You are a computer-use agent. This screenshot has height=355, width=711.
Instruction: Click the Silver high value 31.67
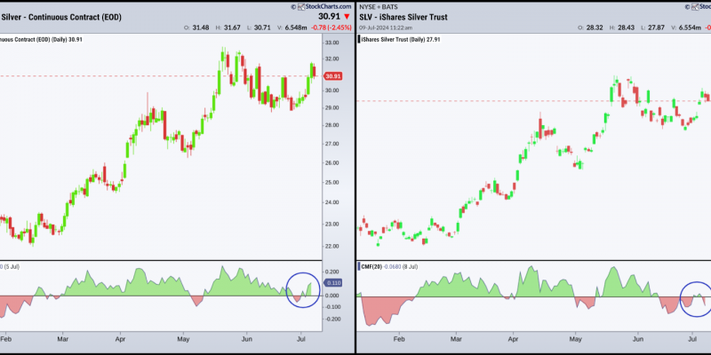point(232,28)
